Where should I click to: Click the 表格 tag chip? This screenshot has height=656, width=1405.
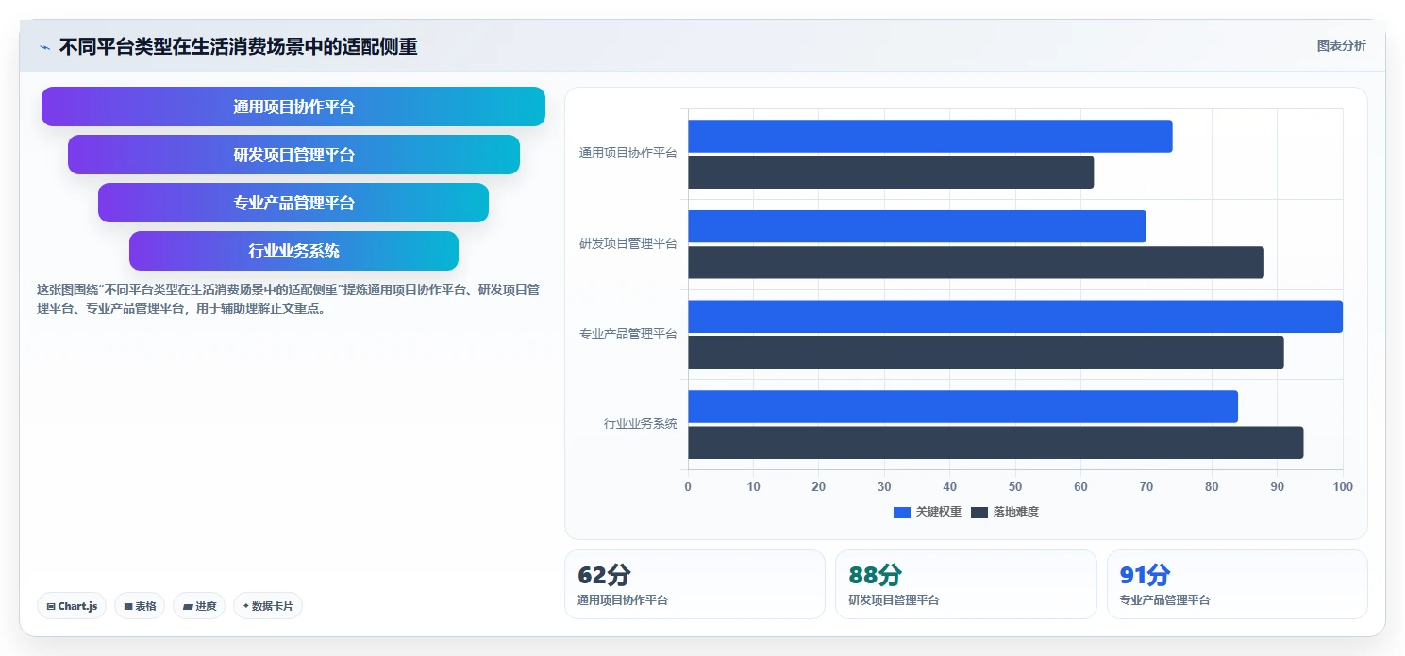click(x=140, y=606)
